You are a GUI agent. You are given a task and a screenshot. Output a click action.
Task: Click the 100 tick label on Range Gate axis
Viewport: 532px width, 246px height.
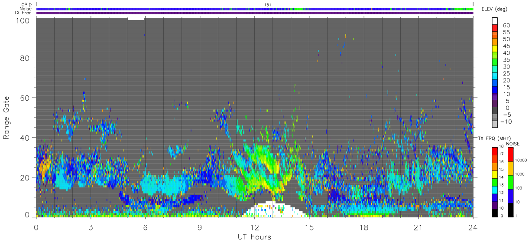tap(23, 20)
